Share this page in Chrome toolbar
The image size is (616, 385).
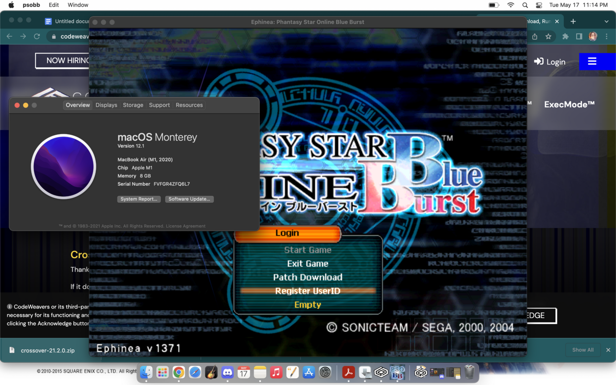tap(535, 37)
